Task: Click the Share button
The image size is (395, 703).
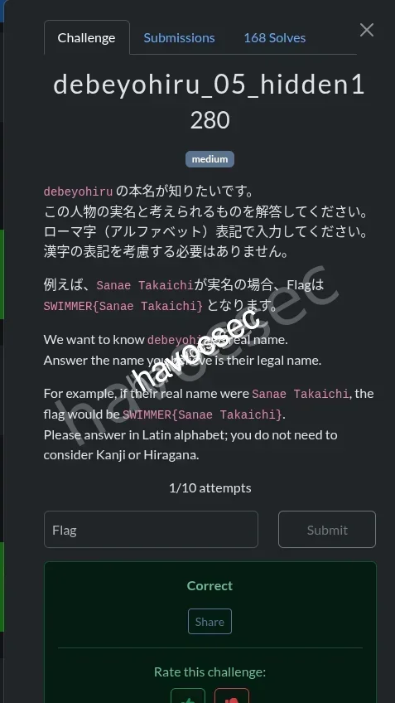Action: [x=210, y=622]
